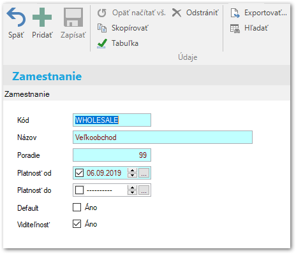Screen dimensions: 296x254
Task: Select the Zamestnanie tab header
Action: point(27,94)
